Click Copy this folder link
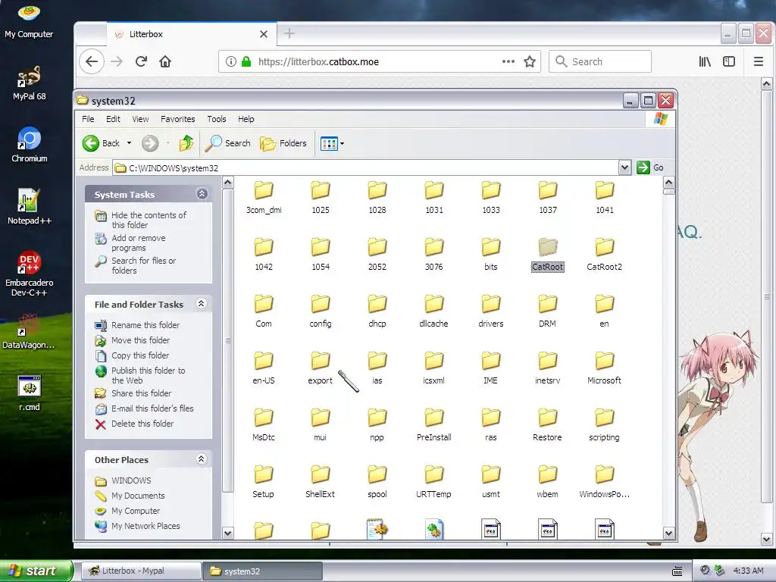 (140, 355)
